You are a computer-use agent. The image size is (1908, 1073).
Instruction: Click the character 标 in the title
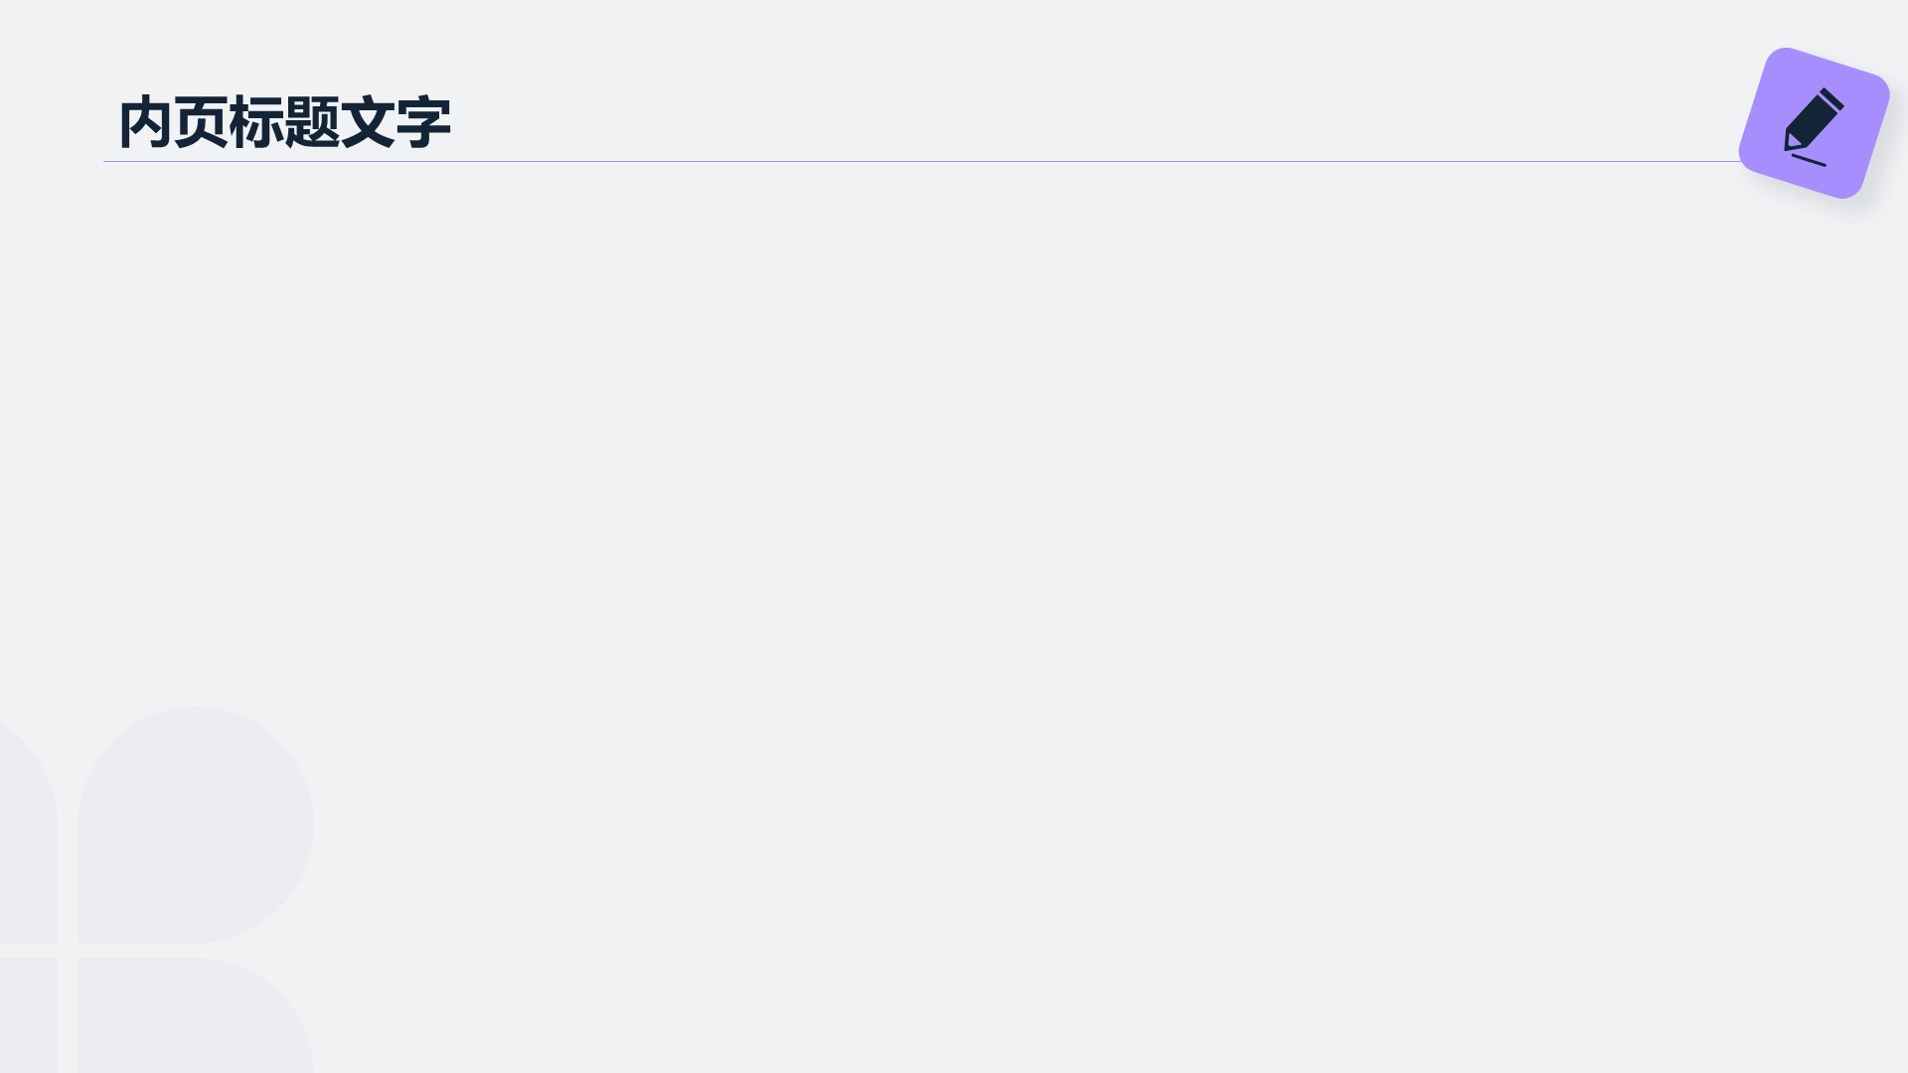coord(256,123)
